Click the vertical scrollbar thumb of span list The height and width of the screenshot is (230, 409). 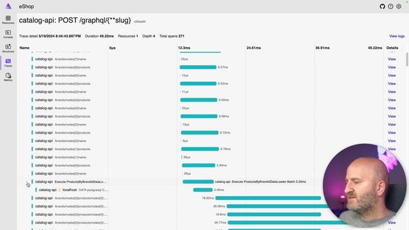coord(407,59)
